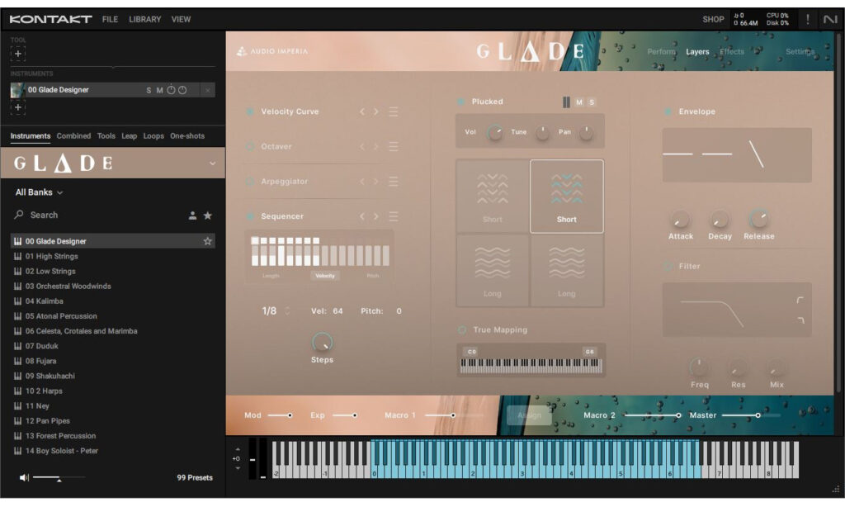Open the Loops tab
The height and width of the screenshot is (507, 845).
tap(153, 136)
